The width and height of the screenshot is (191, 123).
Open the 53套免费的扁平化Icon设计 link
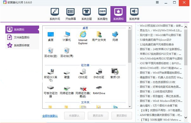[156, 40]
